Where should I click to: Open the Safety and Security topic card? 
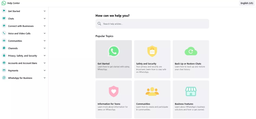152,59
